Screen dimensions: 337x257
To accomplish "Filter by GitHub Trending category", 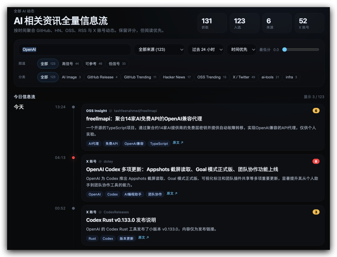I will point(140,77).
